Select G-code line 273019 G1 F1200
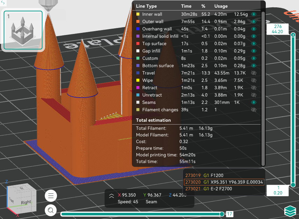The height and width of the screenshot is (219, 299). (204, 175)
